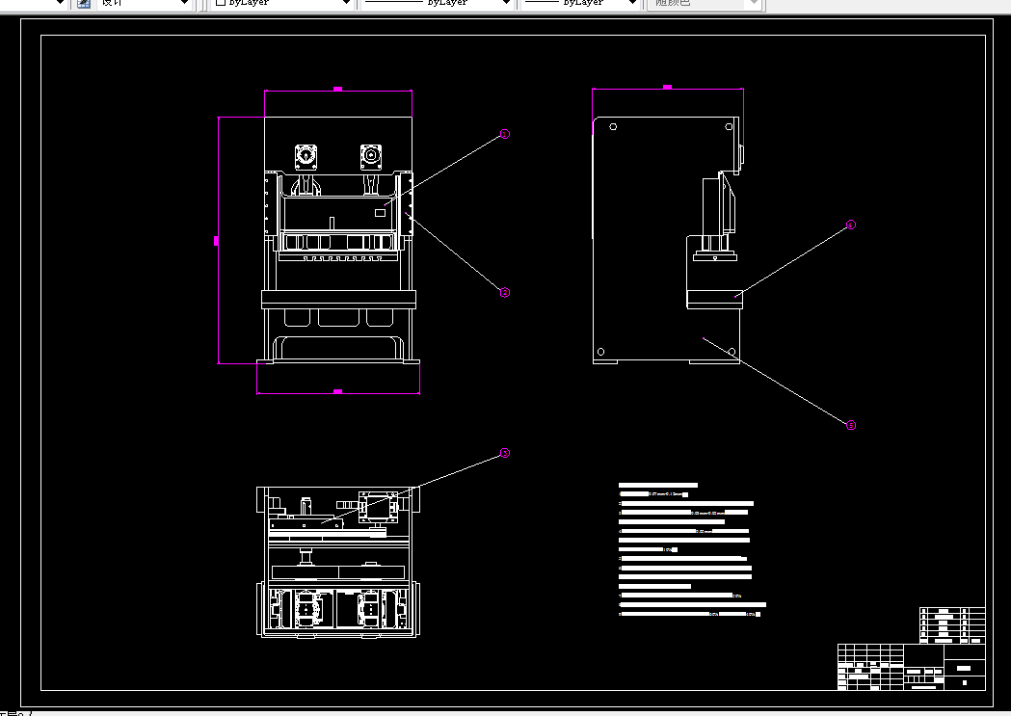
Task: Pick the magenta grip on side view top dimension
Action: tap(667, 87)
